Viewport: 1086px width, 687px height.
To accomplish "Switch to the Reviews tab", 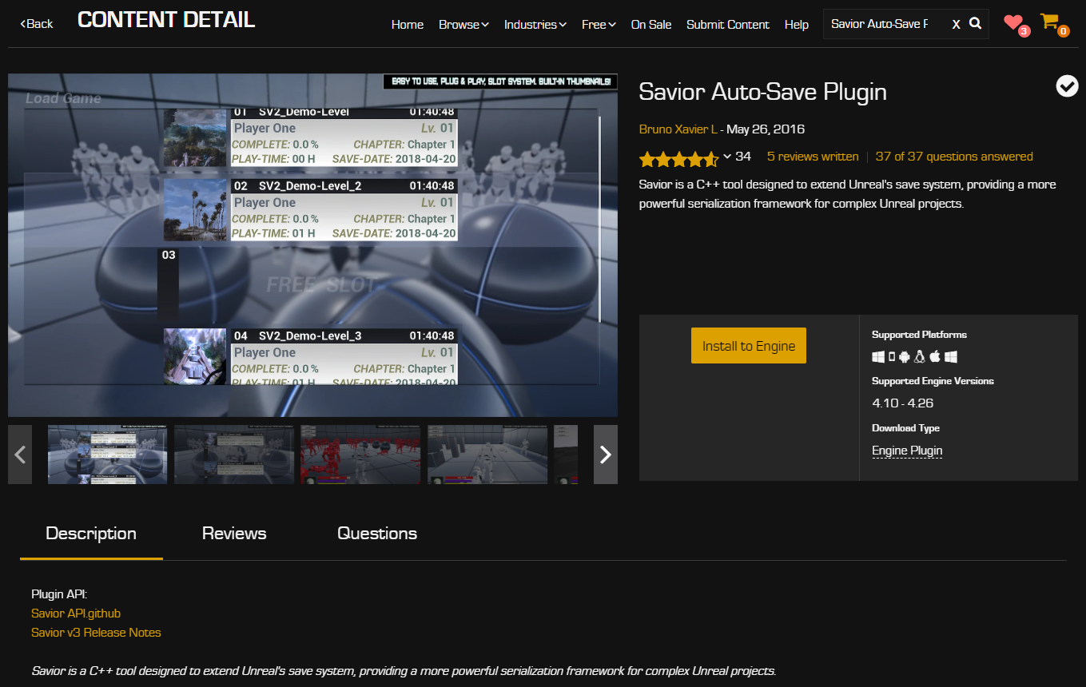I will (234, 534).
